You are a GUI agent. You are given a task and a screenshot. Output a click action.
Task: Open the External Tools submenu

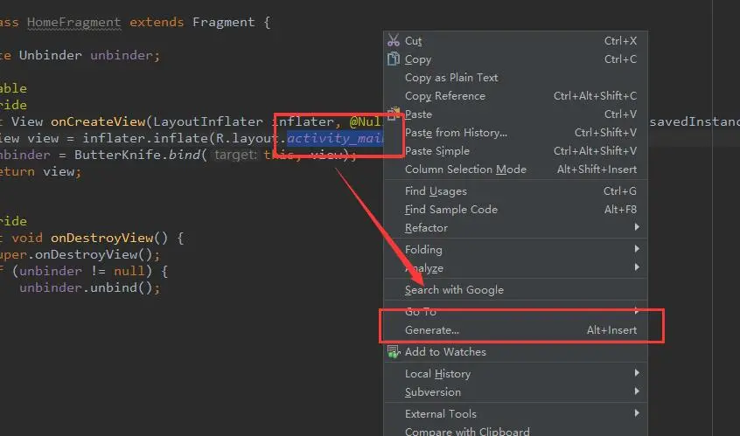pyautogui.click(x=516, y=413)
